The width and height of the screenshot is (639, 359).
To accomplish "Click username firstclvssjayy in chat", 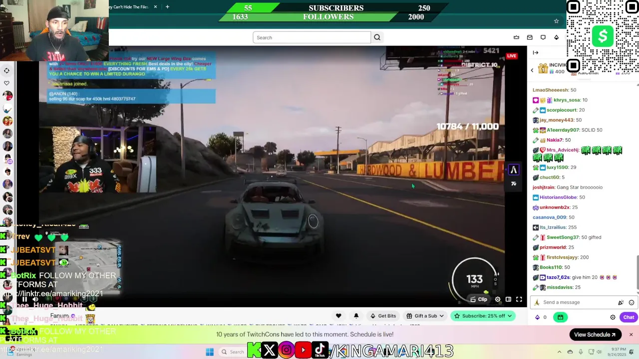I will 562,257.
